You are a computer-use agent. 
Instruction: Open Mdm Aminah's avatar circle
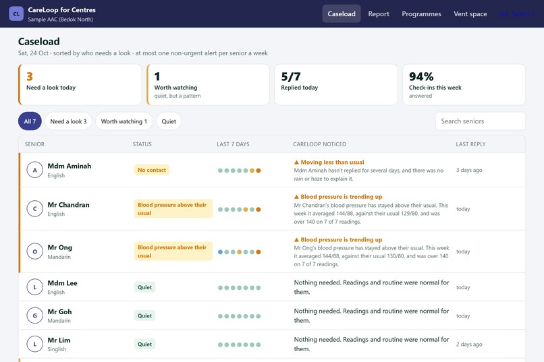click(34, 170)
